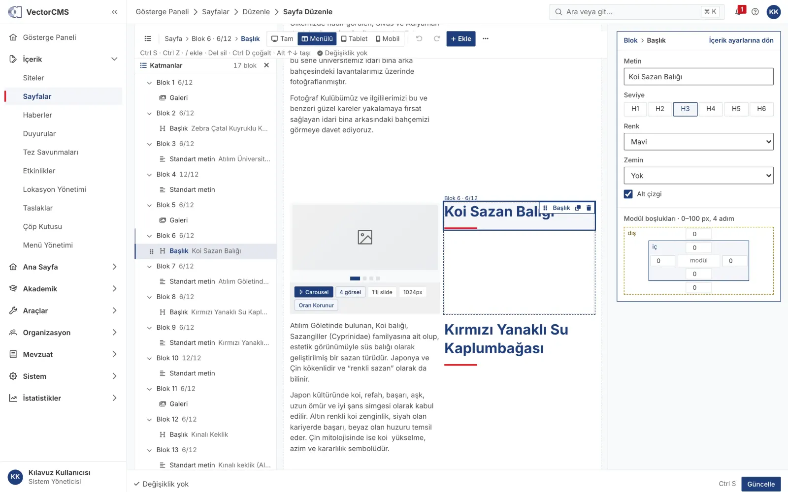
Task: Switch to Tablet preview mode
Action: (354, 39)
